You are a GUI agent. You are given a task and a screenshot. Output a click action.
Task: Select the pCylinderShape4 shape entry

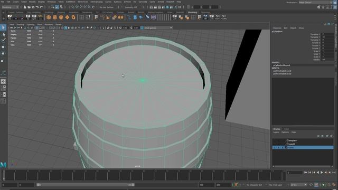[281, 65]
